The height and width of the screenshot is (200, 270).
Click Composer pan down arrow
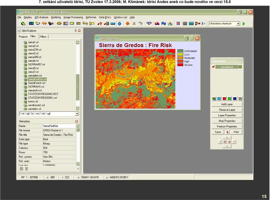point(227,146)
